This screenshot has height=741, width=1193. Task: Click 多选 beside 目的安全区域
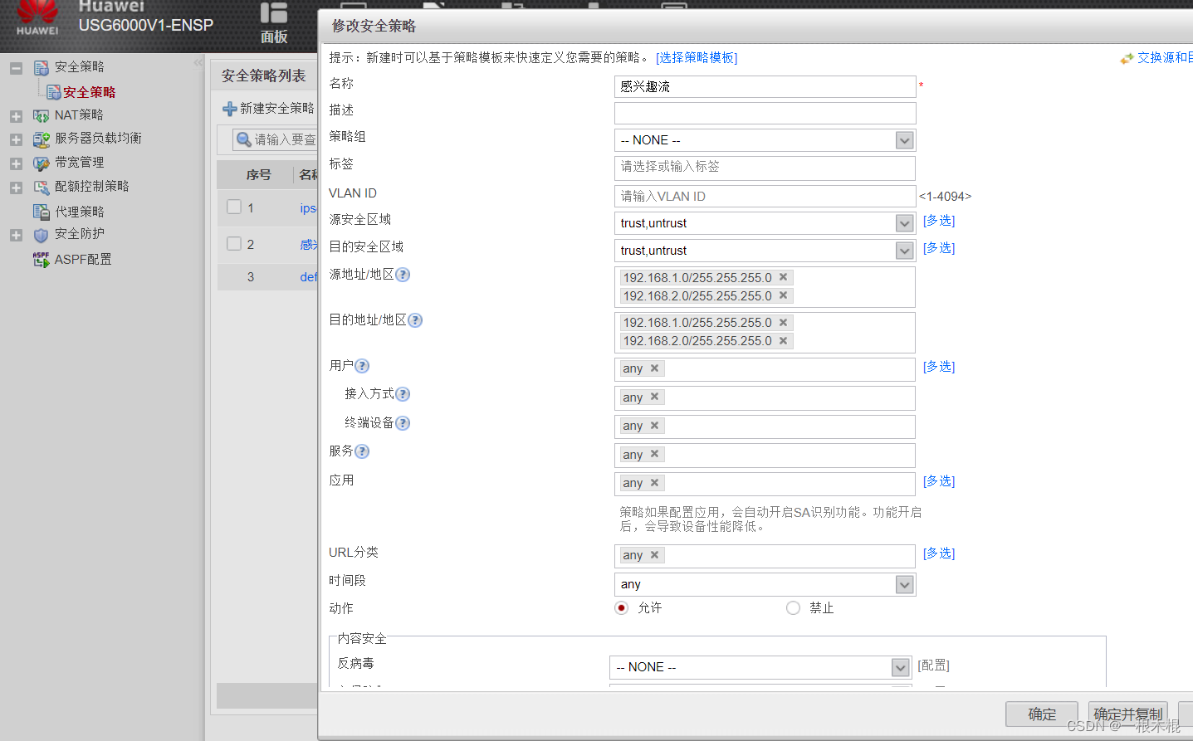pos(939,248)
